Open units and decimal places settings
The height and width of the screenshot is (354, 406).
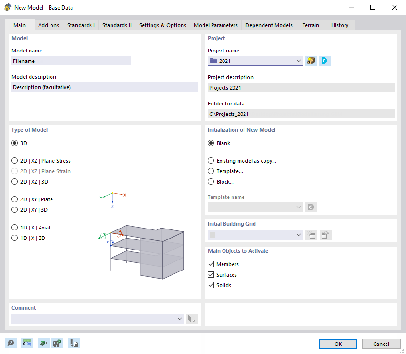27,343
